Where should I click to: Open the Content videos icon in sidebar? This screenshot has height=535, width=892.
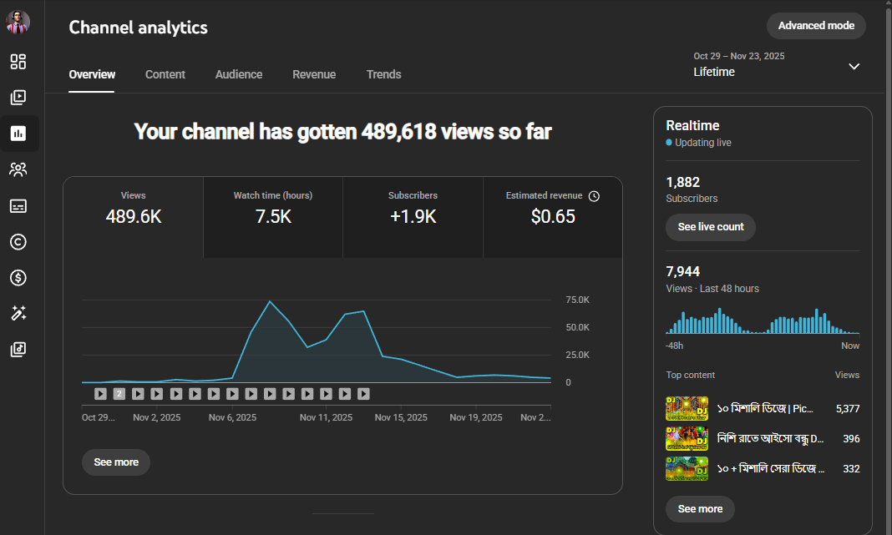18,98
